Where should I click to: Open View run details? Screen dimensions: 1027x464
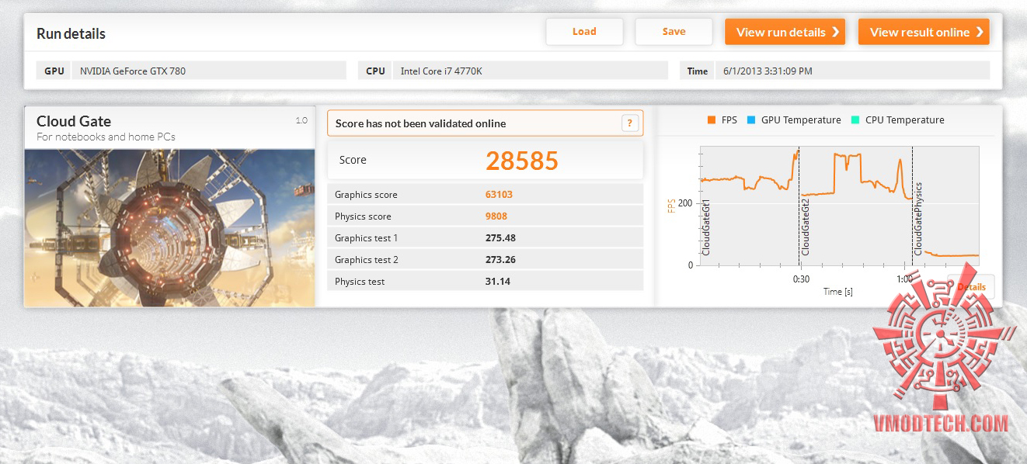point(785,32)
